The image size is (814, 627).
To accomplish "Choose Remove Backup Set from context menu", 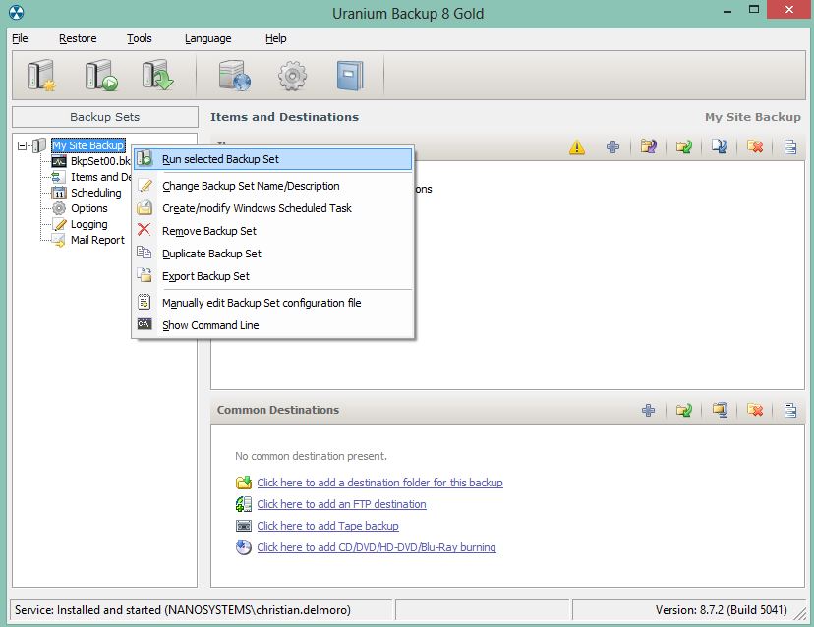I will click(273, 231).
